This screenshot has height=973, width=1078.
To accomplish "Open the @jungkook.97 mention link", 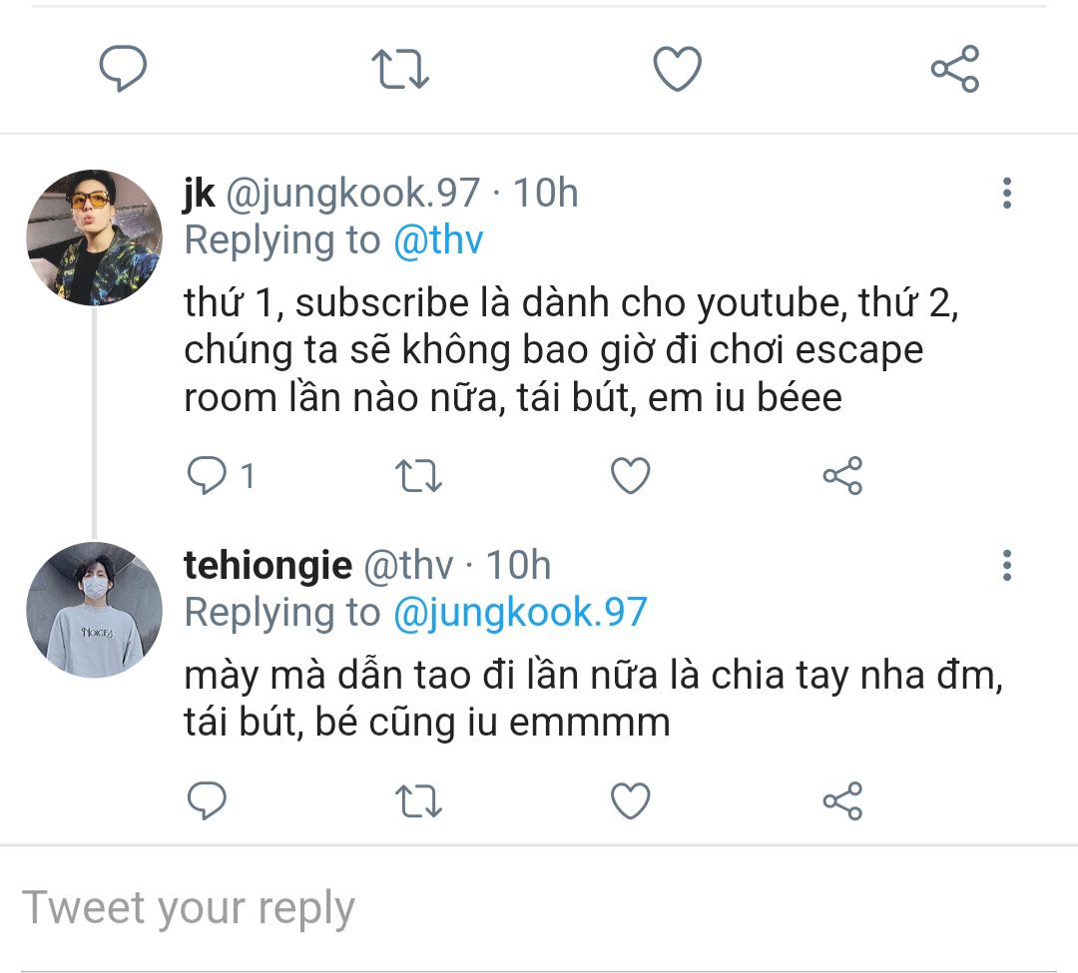I will pyautogui.click(x=520, y=613).
